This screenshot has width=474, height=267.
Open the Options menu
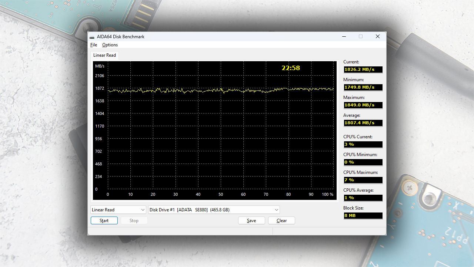[110, 45]
